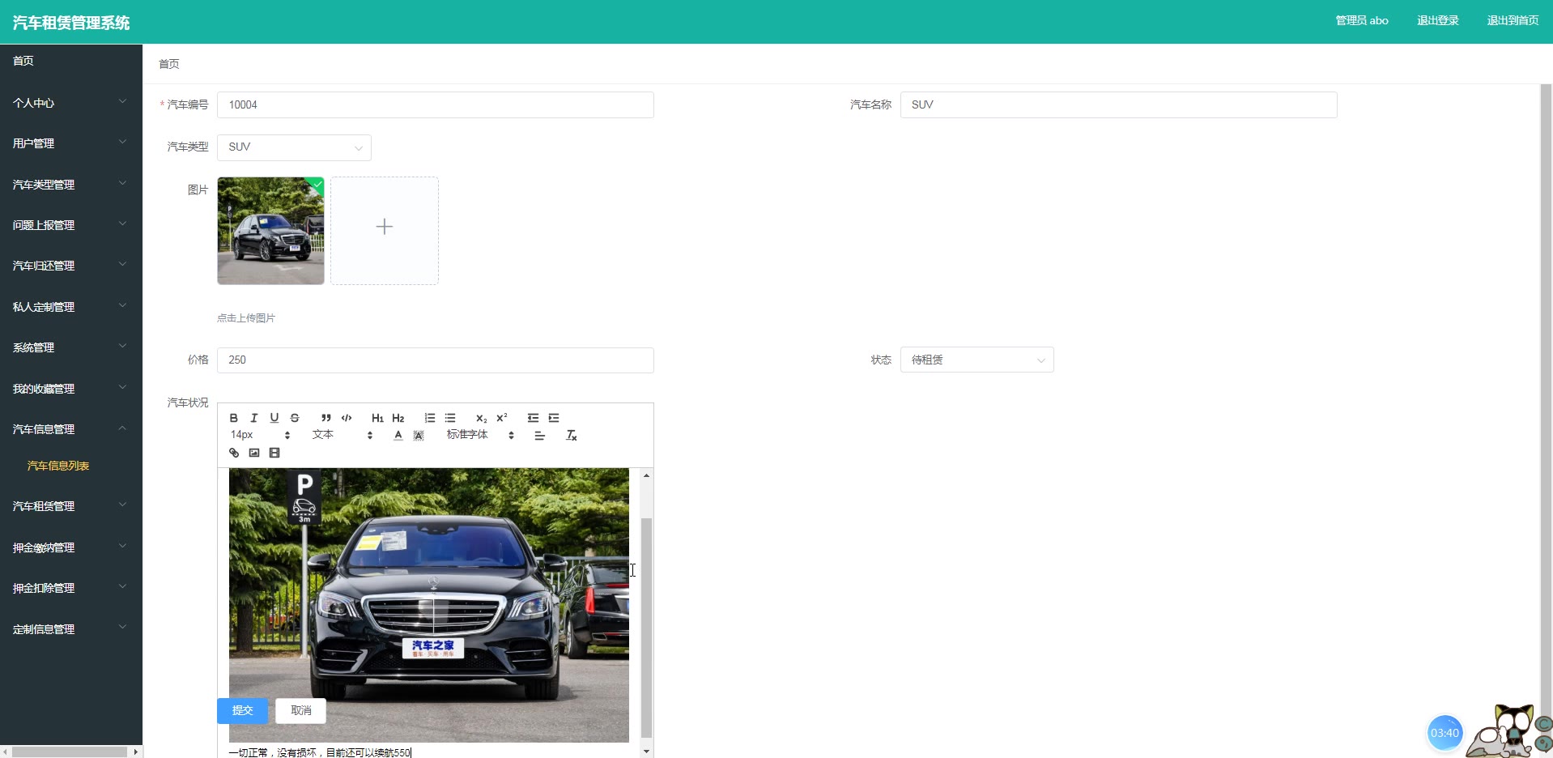Image resolution: width=1553 pixels, height=758 pixels.
Task: Open the 状态 待租赁 dropdown
Action: 976,360
